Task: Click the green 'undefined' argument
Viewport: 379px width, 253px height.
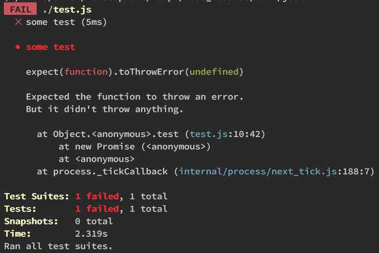Action: pyautogui.click(x=214, y=72)
